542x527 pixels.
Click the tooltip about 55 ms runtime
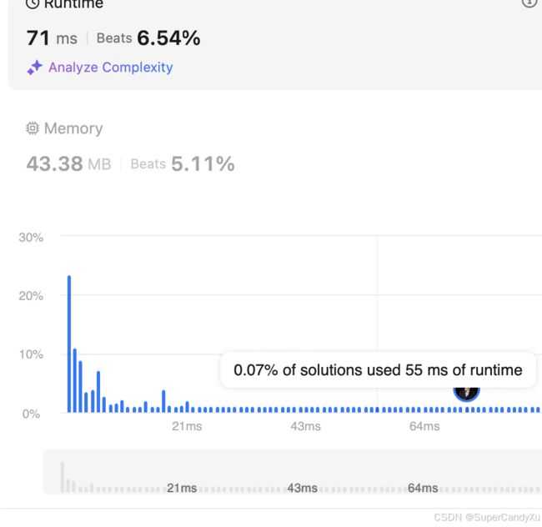point(378,369)
